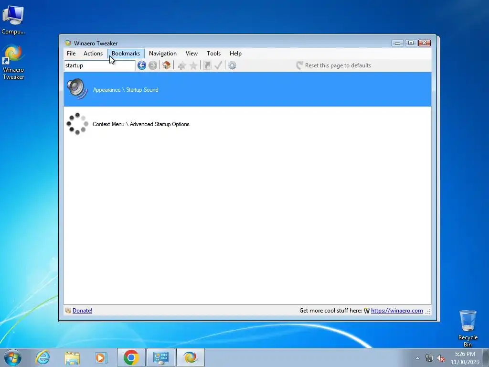489x367 pixels.
Task: Select the Computer desktop icon
Action: point(13,19)
